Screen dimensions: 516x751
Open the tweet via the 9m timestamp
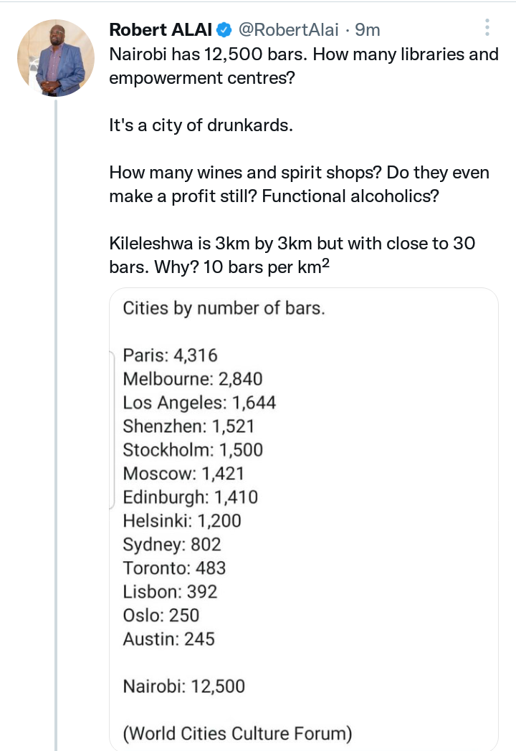pos(368,29)
